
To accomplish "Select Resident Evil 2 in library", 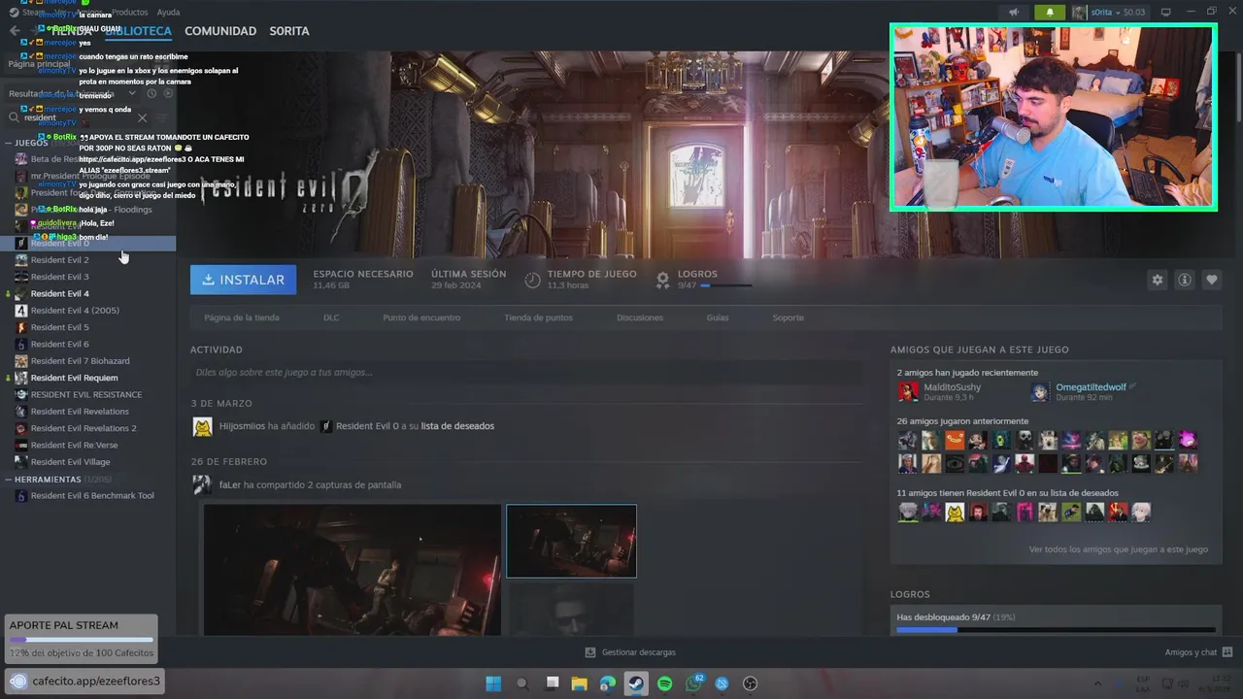I will (x=59, y=260).
